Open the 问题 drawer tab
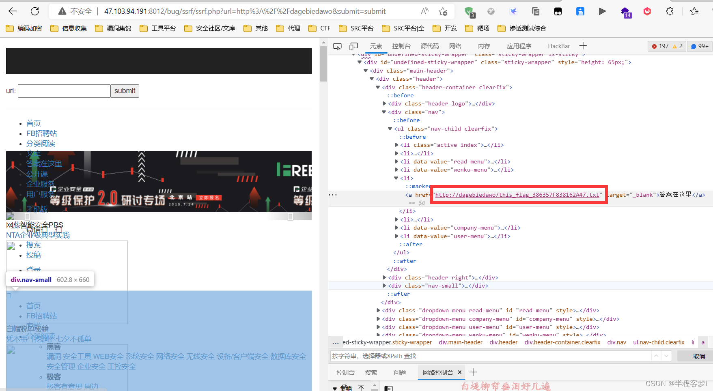The width and height of the screenshot is (713, 391). tap(400, 372)
